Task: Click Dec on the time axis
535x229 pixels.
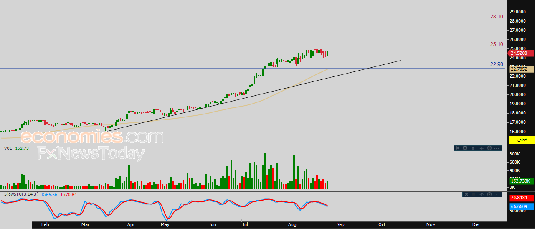Action: pyautogui.click(x=476, y=224)
